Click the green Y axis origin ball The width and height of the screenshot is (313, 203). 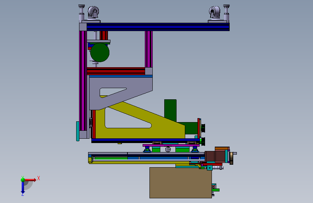[23, 180]
